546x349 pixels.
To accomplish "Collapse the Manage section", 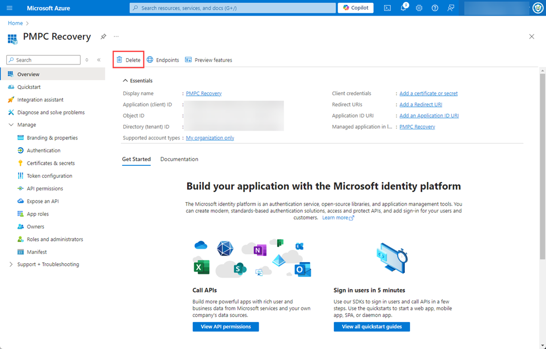I will (x=11, y=125).
